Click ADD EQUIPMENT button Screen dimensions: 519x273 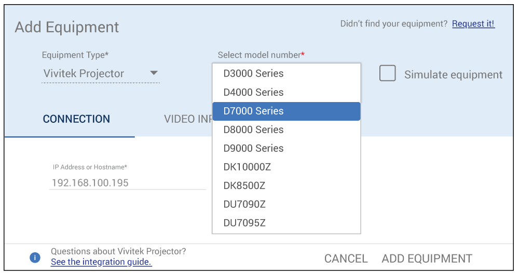tap(427, 258)
